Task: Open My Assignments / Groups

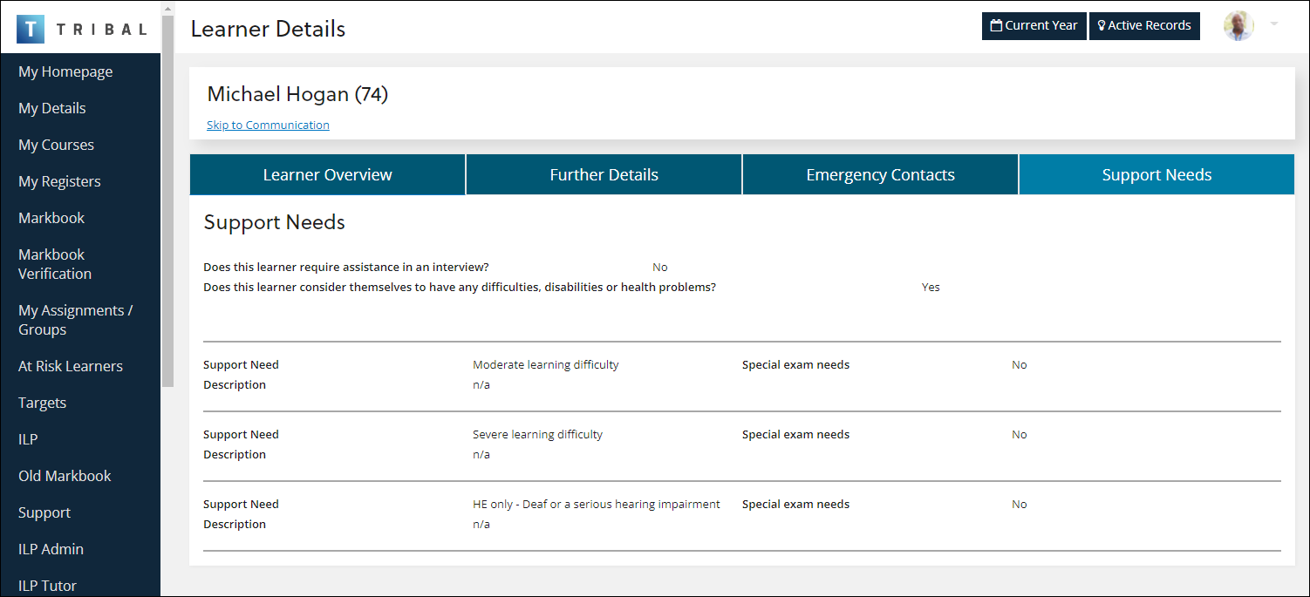Action: [x=75, y=320]
